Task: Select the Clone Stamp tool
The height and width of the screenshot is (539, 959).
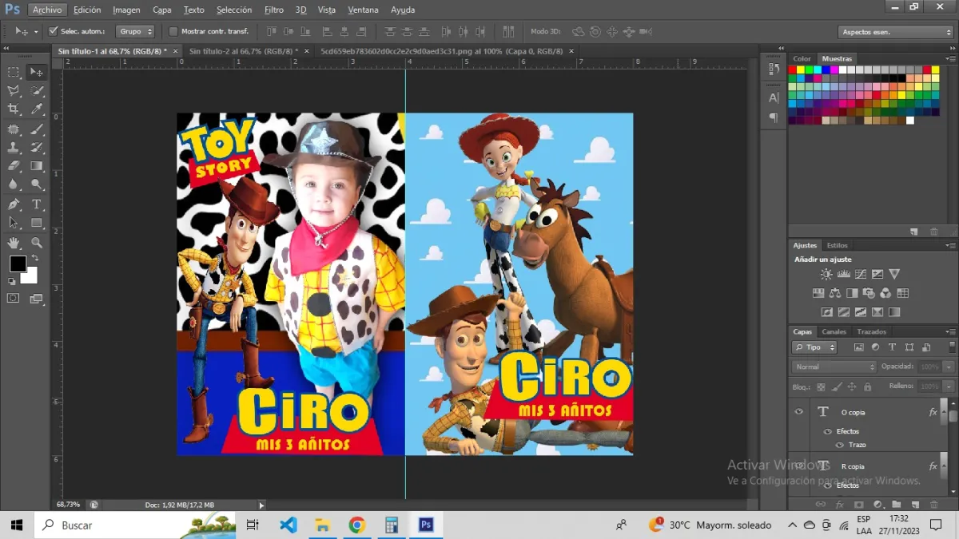Action: 14,148
